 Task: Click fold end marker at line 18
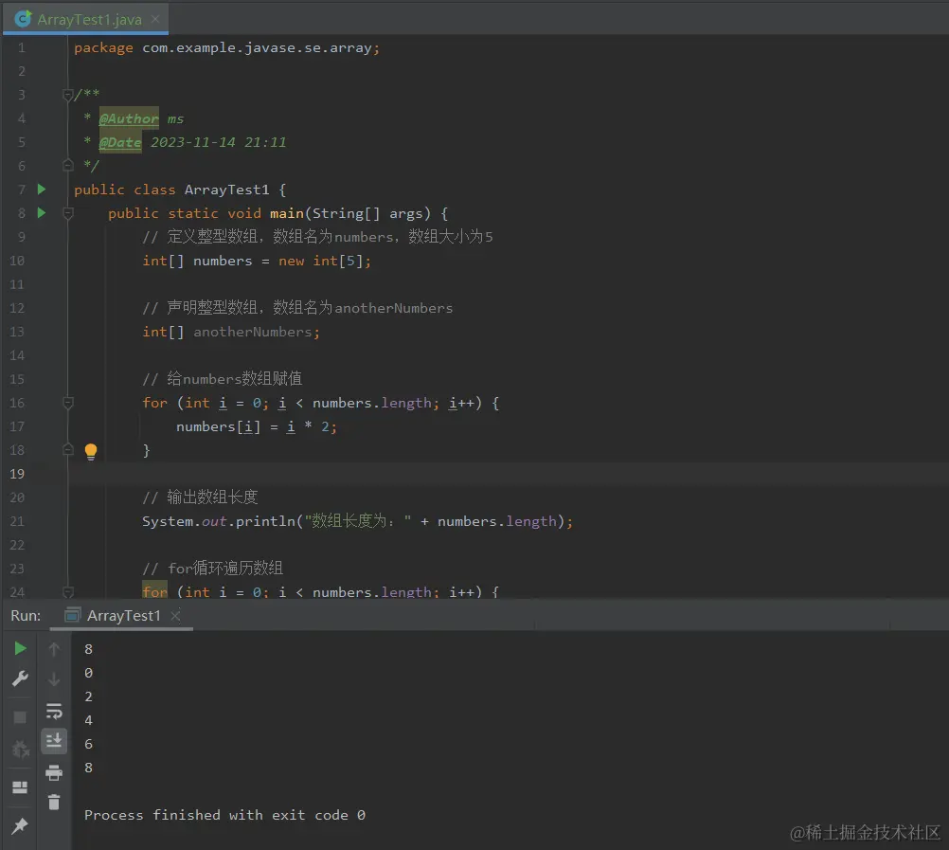(x=68, y=450)
